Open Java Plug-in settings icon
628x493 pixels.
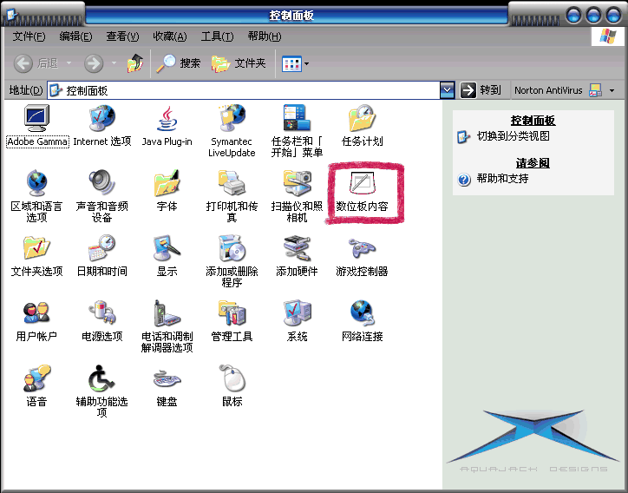[x=167, y=119]
